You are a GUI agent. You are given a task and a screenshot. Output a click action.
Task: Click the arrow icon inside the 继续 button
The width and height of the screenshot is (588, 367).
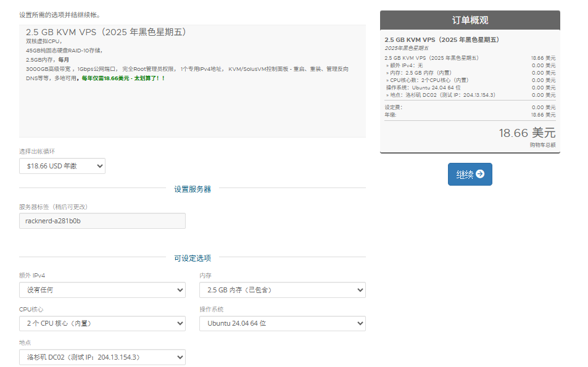[x=480, y=175]
